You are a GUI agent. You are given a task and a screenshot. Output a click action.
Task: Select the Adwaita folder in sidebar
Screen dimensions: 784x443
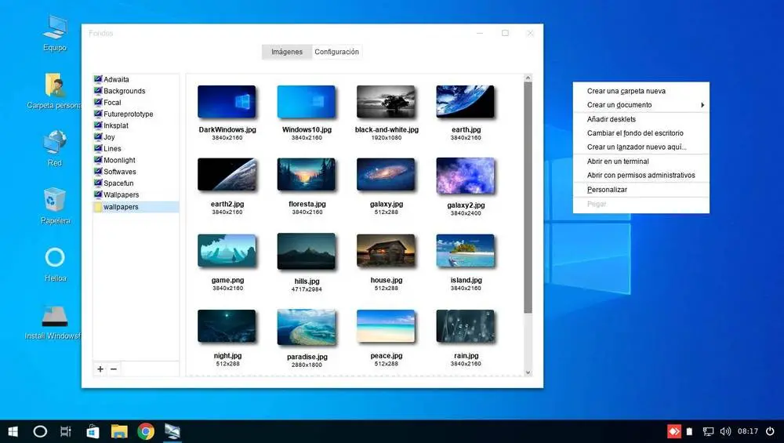tap(136, 79)
